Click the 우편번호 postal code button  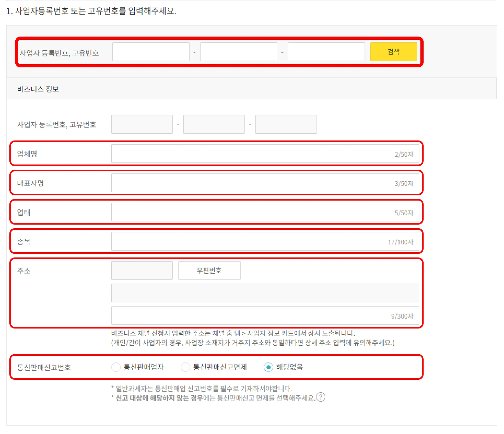(209, 271)
